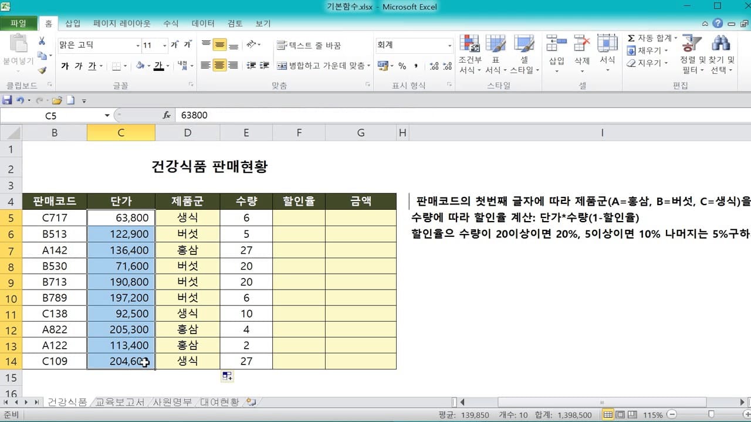Screen dimensions: 751x422
Task: Click the decrease decimal icon
Action: click(446, 66)
